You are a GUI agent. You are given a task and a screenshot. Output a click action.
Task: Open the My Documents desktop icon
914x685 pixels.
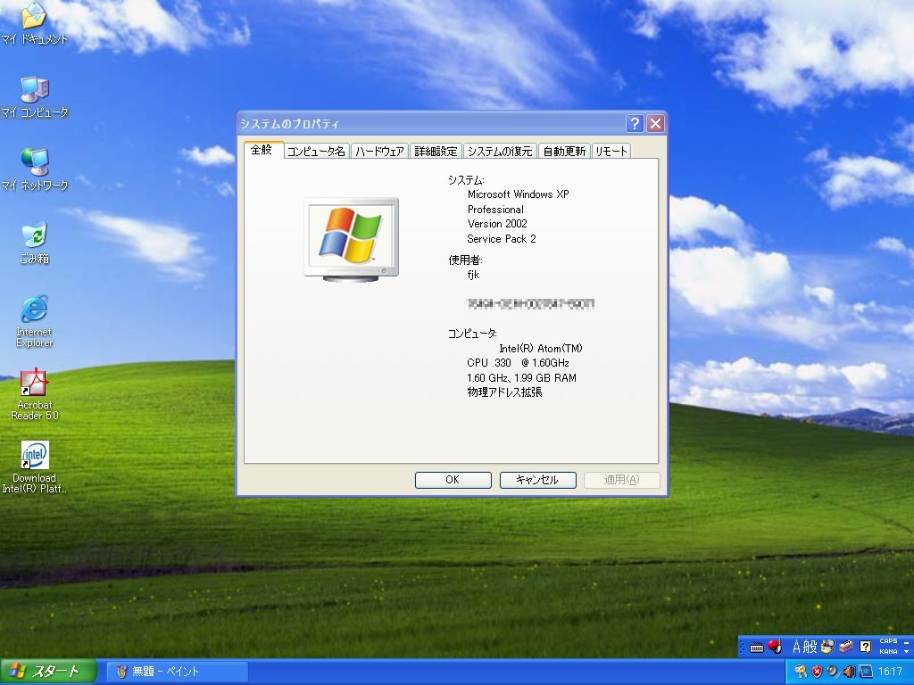coord(34,16)
